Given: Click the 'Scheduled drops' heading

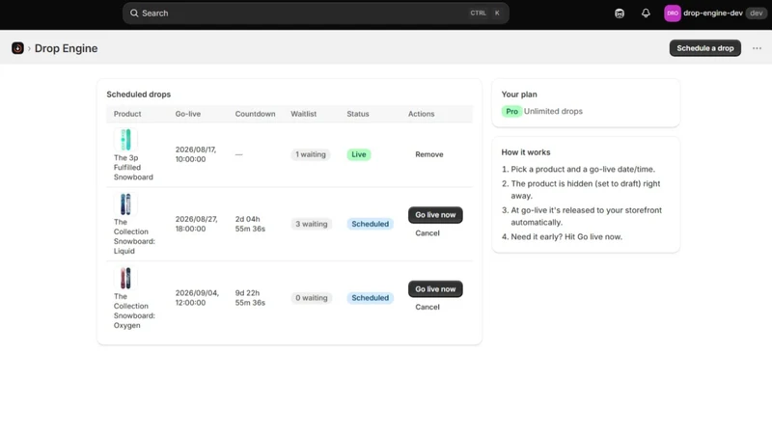Looking at the screenshot, I should 138,95.
